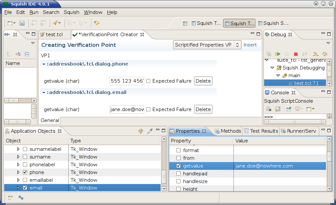Check the handlepad property checkbox

(x=178, y=174)
